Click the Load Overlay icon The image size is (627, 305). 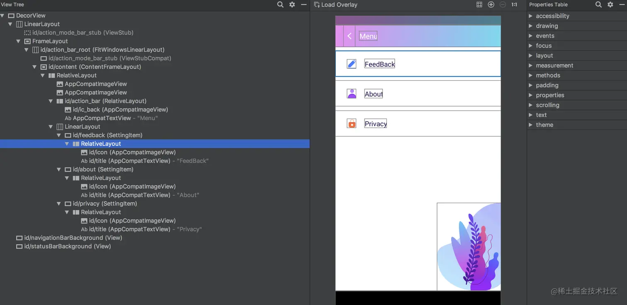coord(316,5)
